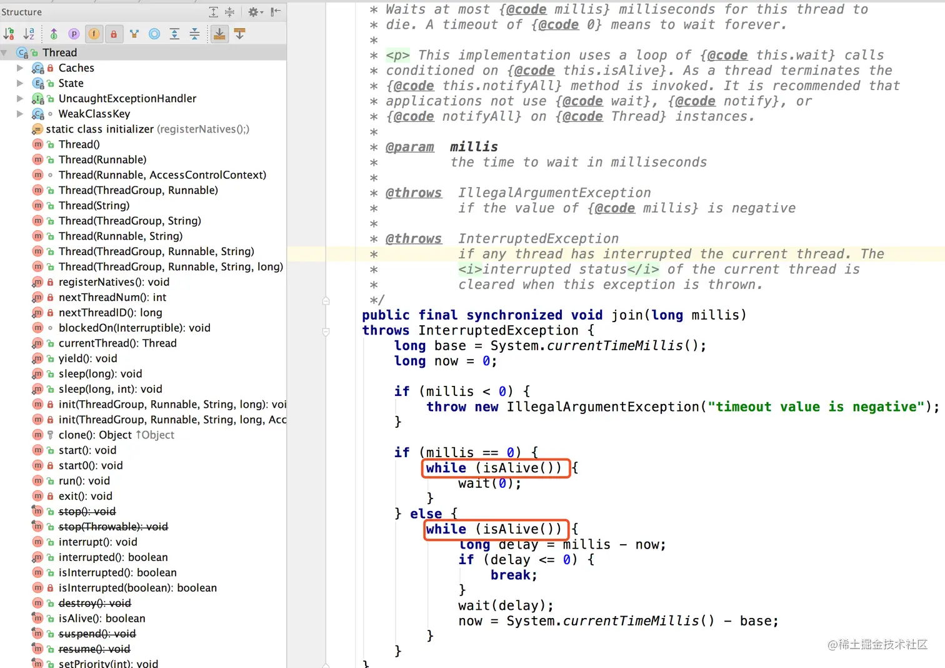945x668 pixels.
Task: Click the WeakClassKey class icon
Action: 38,114
